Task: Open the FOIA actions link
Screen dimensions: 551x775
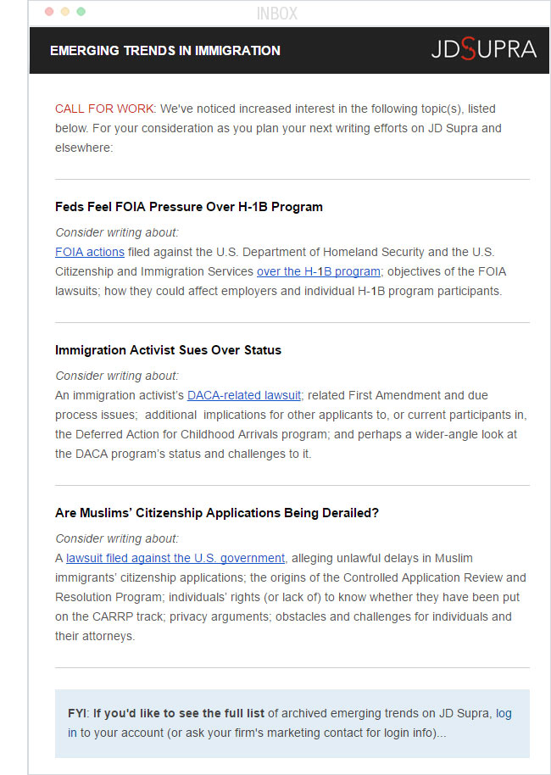Action: coord(90,252)
